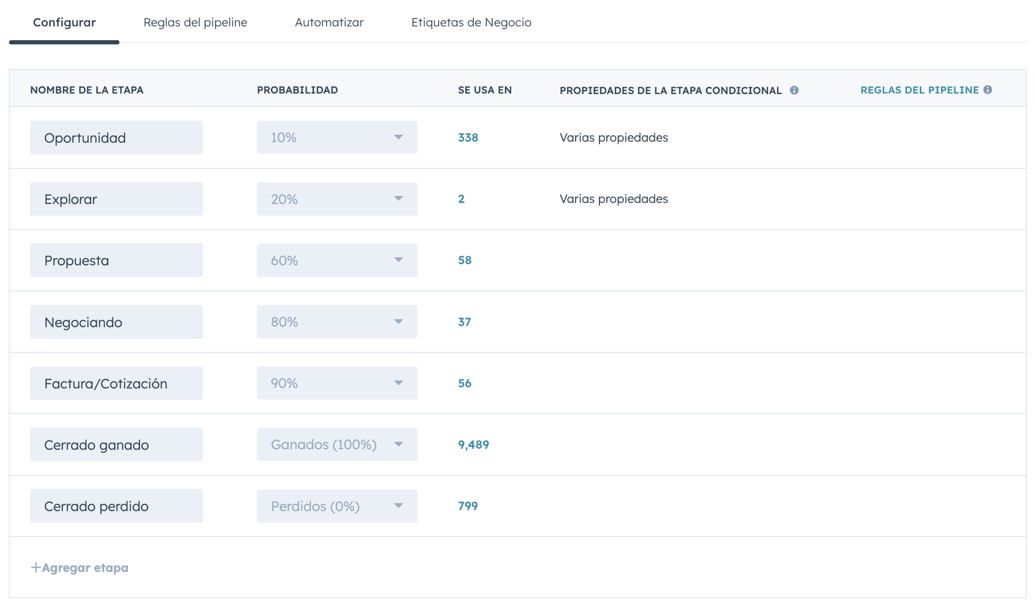Select the Configurar tab
The height and width of the screenshot is (611, 1035).
pyautogui.click(x=64, y=22)
